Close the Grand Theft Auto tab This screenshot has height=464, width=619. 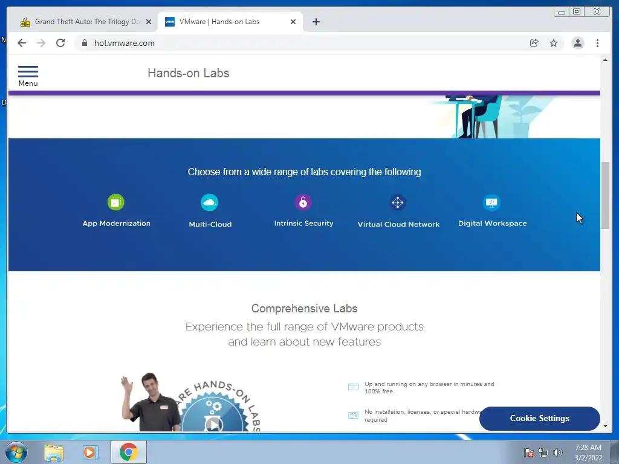click(x=149, y=22)
